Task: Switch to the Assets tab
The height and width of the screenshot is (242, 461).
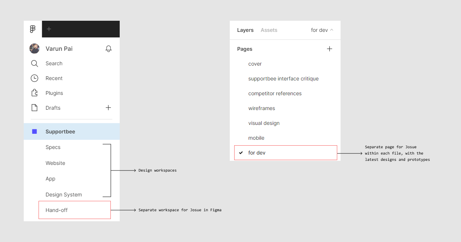Action: (269, 30)
